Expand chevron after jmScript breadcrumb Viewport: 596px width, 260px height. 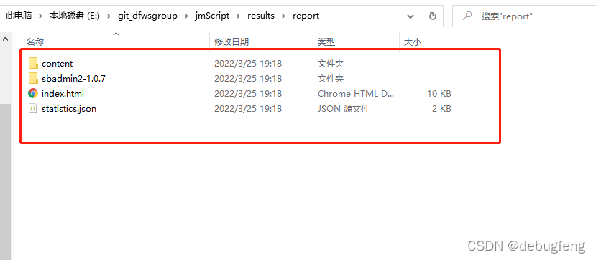coord(238,16)
